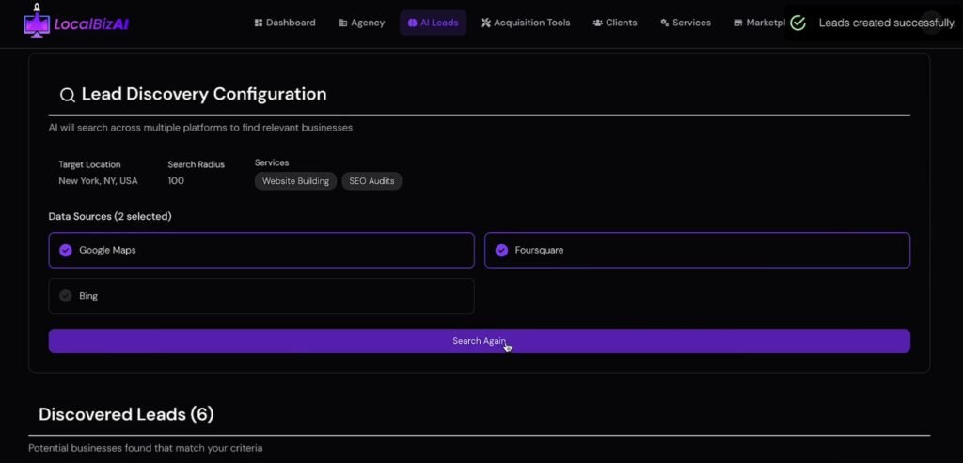
Task: Click the Marketplace store icon
Action: pos(738,23)
